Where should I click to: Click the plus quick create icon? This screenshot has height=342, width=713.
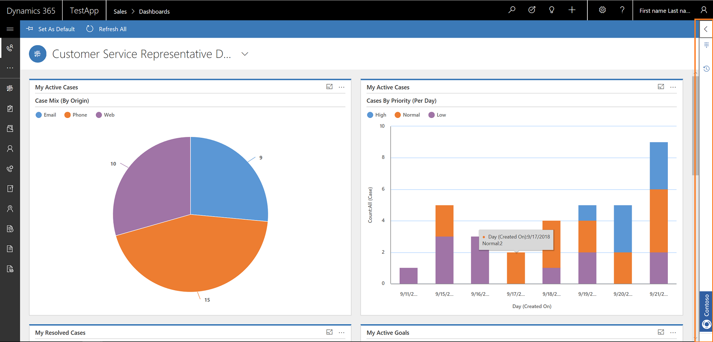[572, 10]
